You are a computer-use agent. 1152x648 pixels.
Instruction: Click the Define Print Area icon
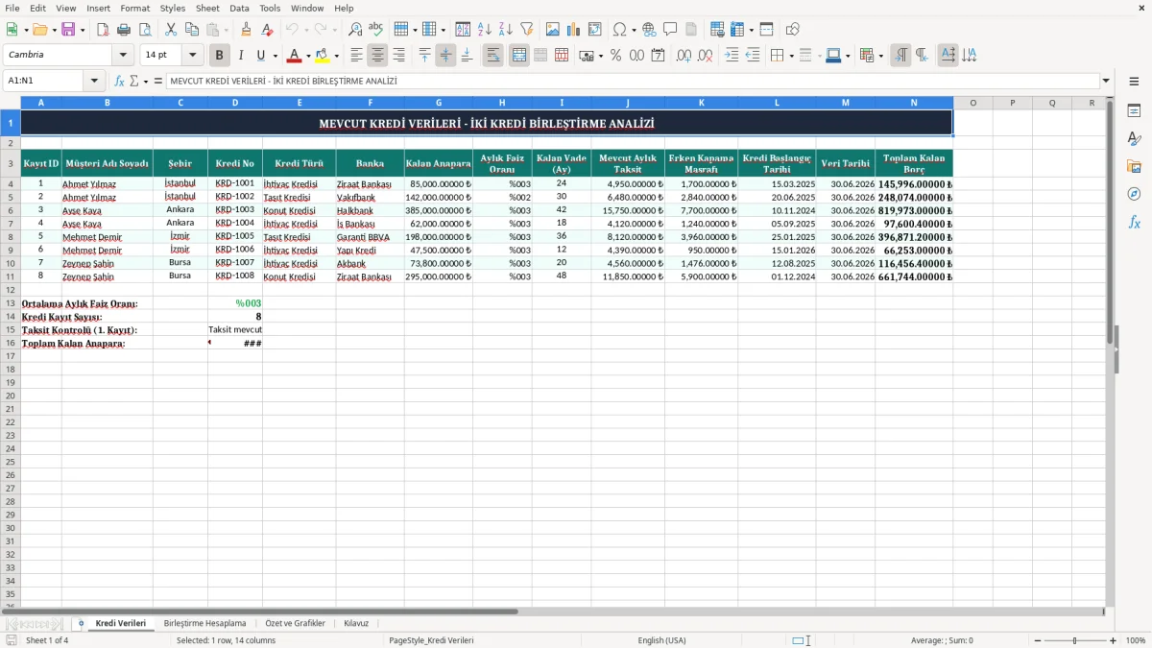point(717,30)
